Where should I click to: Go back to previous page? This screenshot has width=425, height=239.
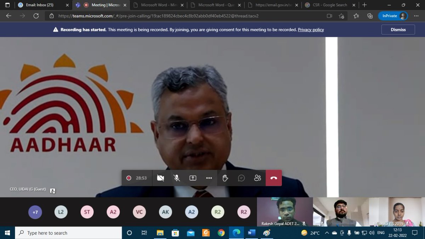coord(8,16)
